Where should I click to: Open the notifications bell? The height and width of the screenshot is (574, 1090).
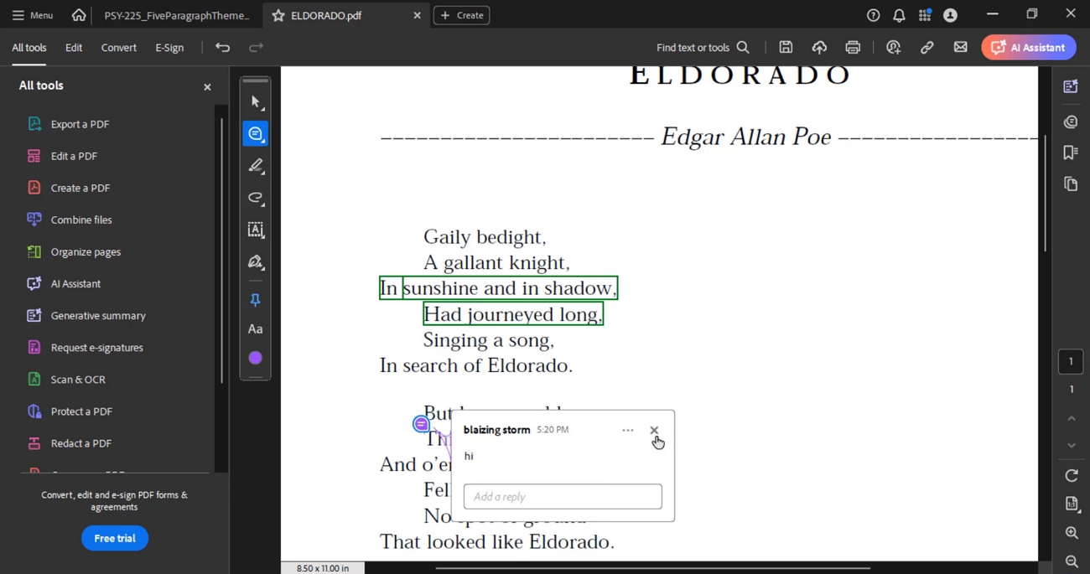(x=899, y=15)
